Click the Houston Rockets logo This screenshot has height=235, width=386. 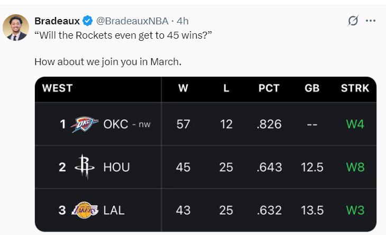pos(85,167)
